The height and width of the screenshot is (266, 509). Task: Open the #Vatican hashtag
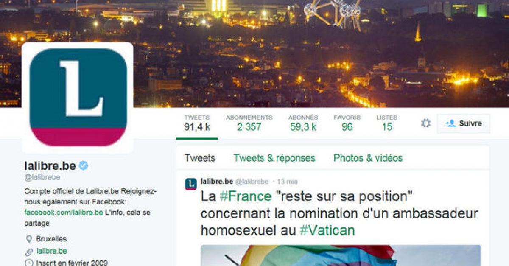pyautogui.click(x=327, y=230)
